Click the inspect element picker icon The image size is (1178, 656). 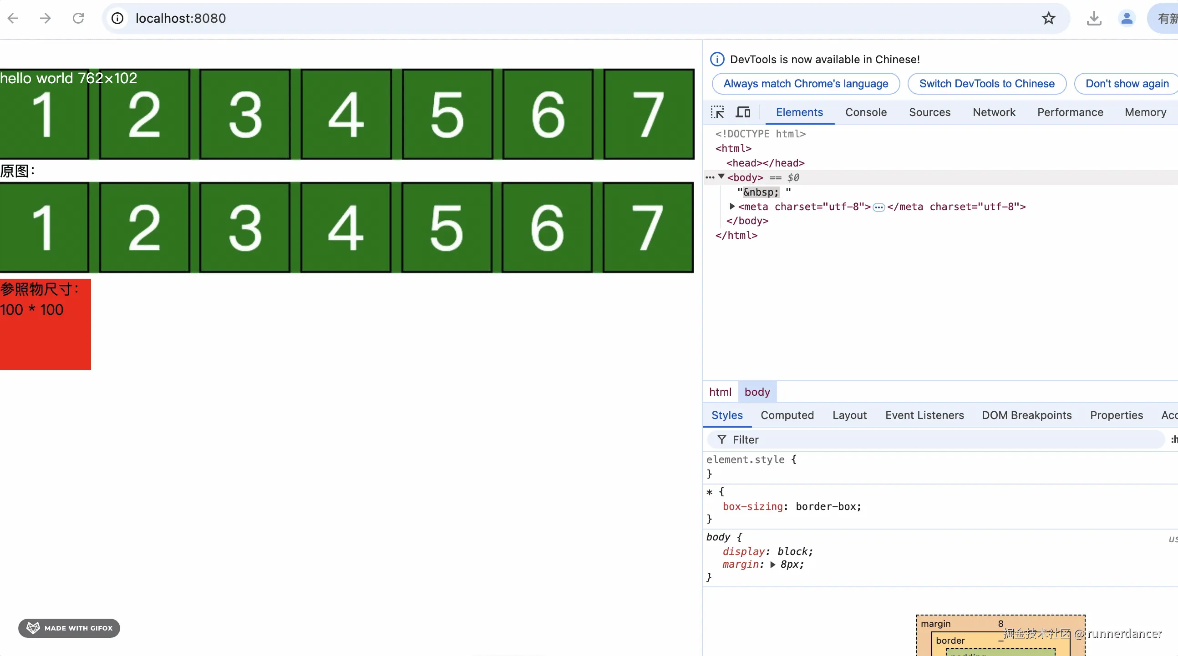coord(717,112)
